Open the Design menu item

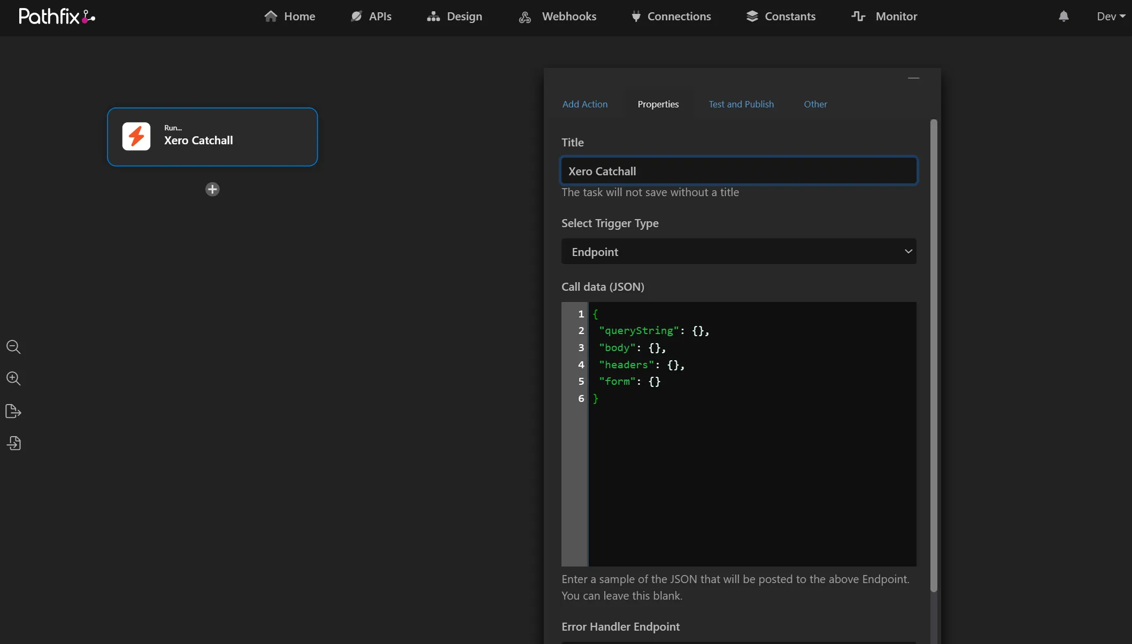[455, 17]
